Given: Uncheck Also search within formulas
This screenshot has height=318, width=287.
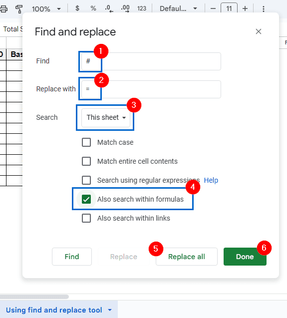Looking at the screenshot, I should click(x=86, y=199).
